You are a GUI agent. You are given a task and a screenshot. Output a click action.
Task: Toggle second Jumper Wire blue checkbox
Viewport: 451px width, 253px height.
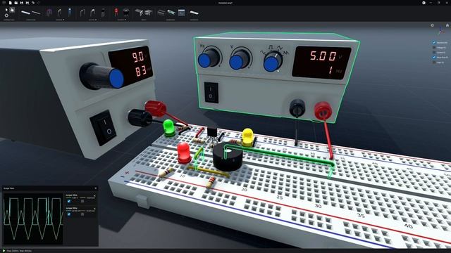coord(69,214)
